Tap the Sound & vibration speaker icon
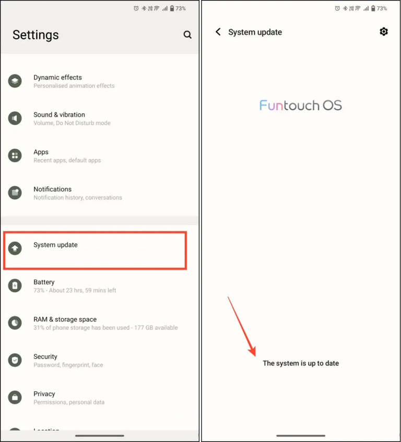Viewport: 401px width, 442px height. tap(15, 118)
